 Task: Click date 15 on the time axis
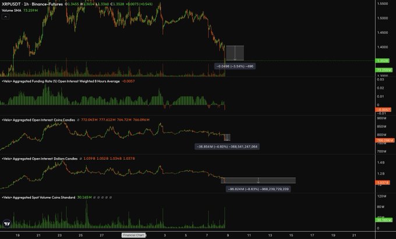pos(291,236)
